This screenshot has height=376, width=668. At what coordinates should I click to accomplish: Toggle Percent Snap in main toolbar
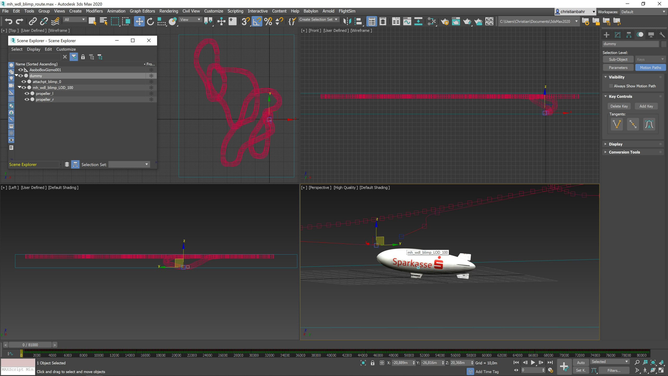point(268,21)
